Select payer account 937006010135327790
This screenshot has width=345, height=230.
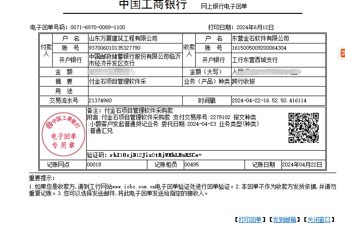pos(114,48)
